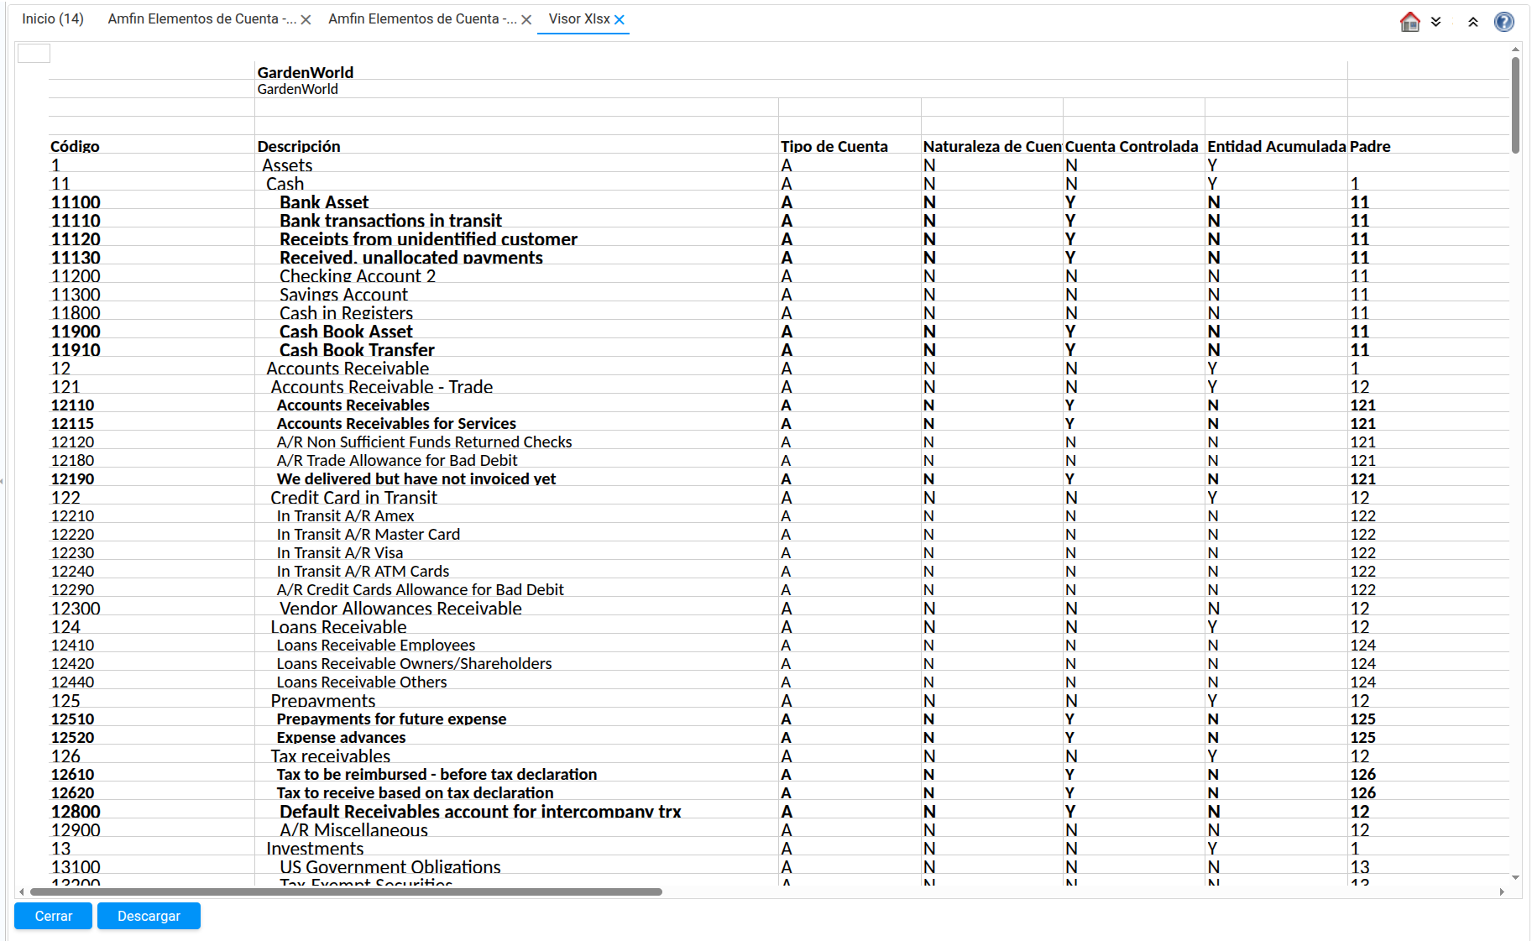Click the horizontal scrollbar thumb

coord(346,891)
